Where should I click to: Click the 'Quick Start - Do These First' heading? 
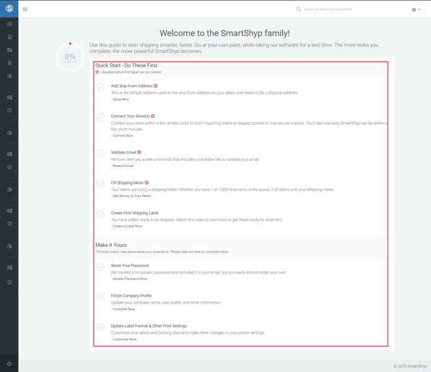pos(126,65)
